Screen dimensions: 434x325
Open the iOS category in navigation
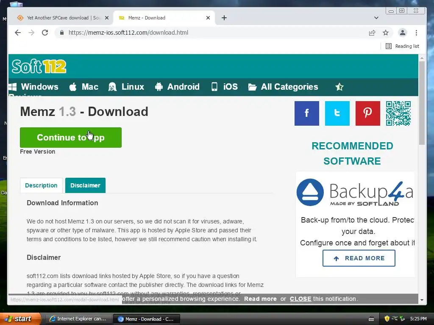click(x=225, y=87)
